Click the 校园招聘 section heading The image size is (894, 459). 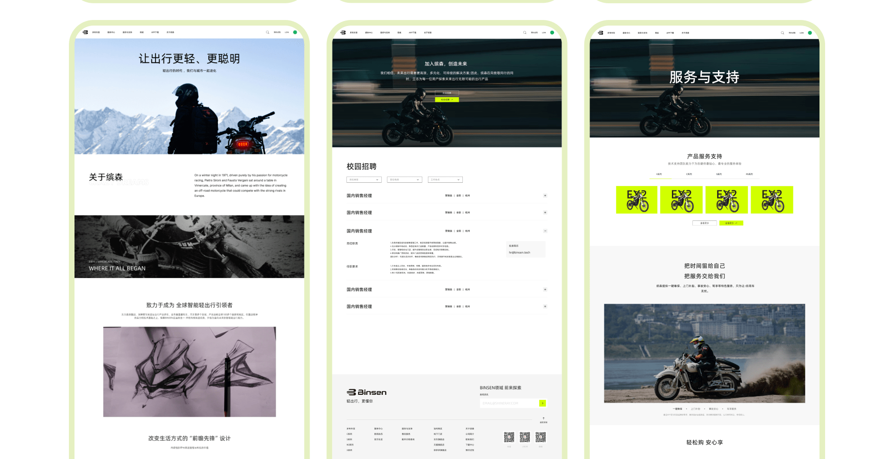click(361, 166)
